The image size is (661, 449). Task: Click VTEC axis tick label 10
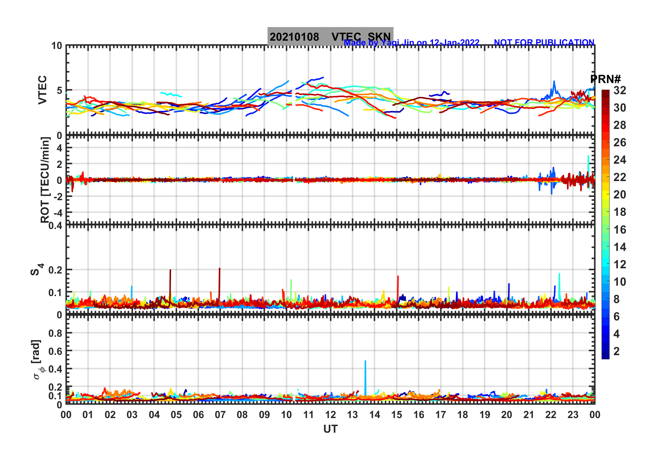point(57,46)
